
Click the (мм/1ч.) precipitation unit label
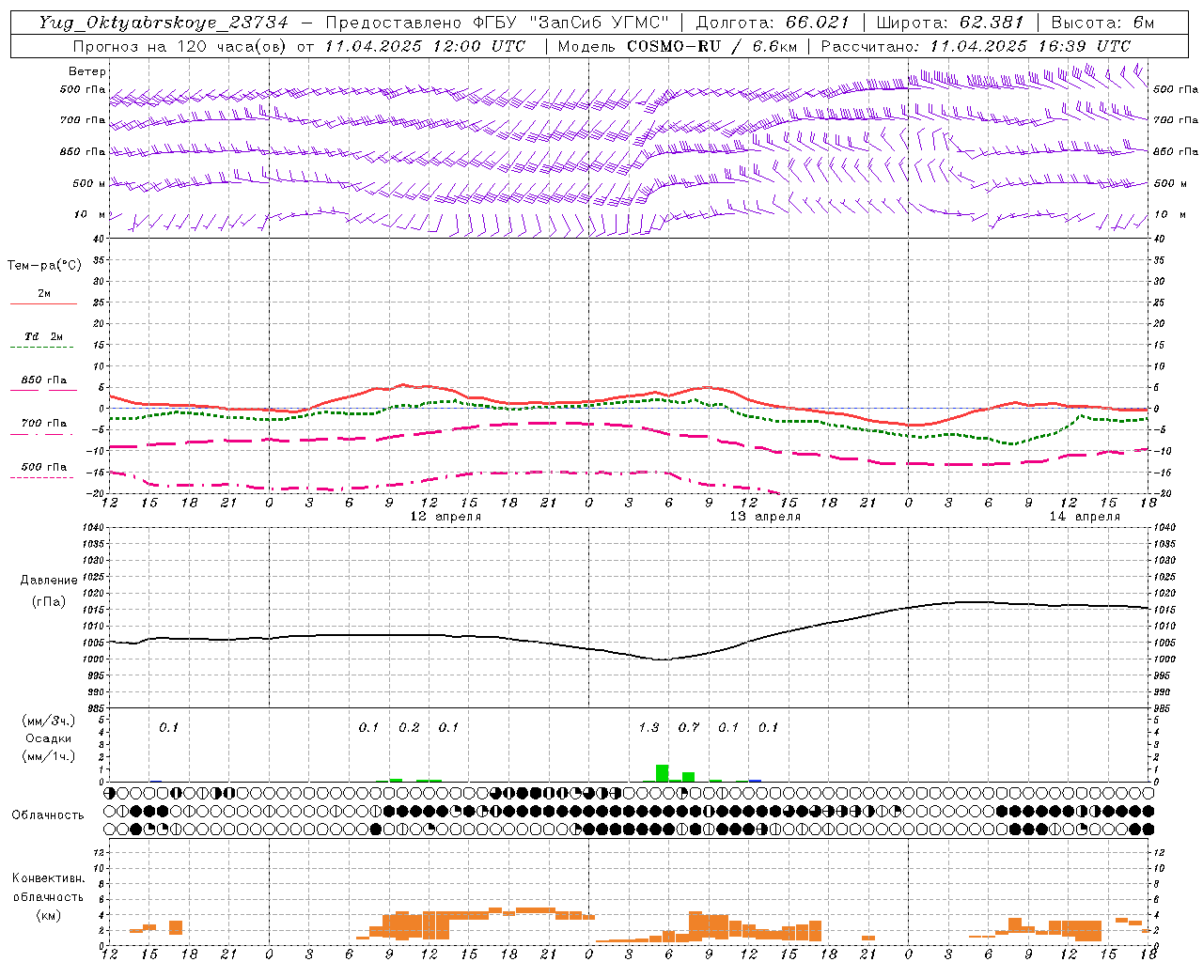[49, 756]
